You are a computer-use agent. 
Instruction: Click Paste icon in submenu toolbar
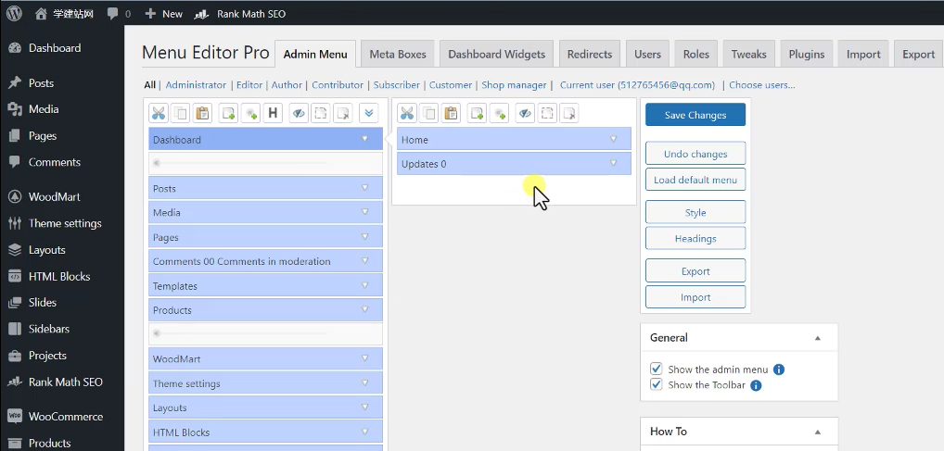(452, 113)
